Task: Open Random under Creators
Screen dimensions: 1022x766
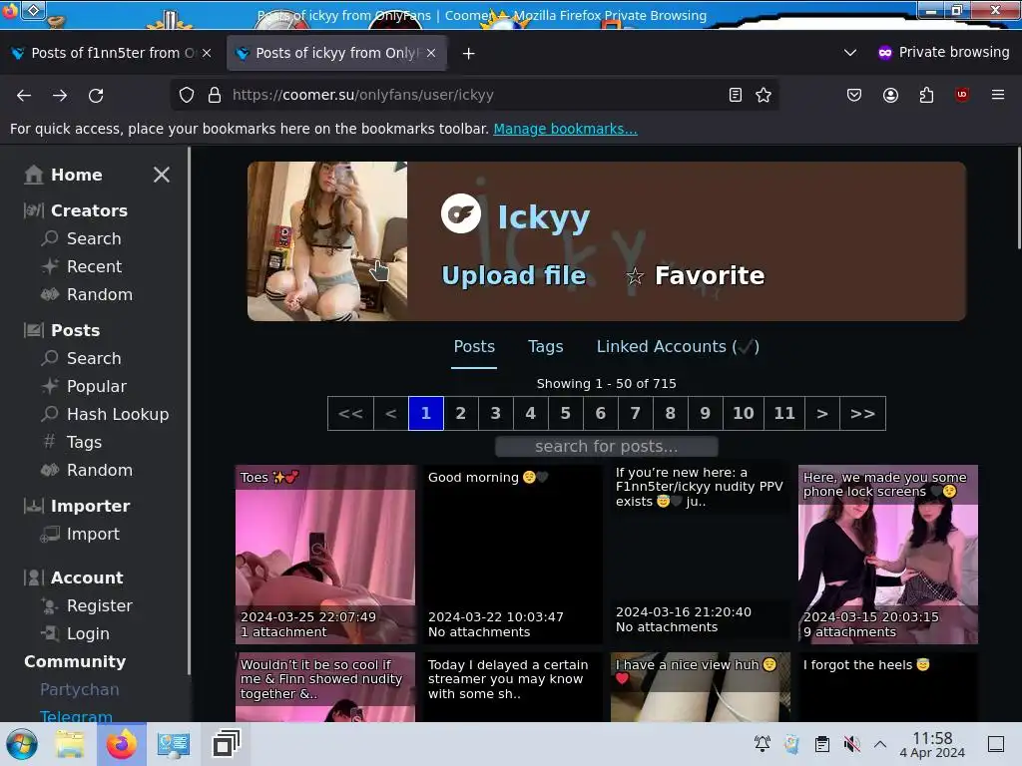Action: pyautogui.click(x=87, y=294)
